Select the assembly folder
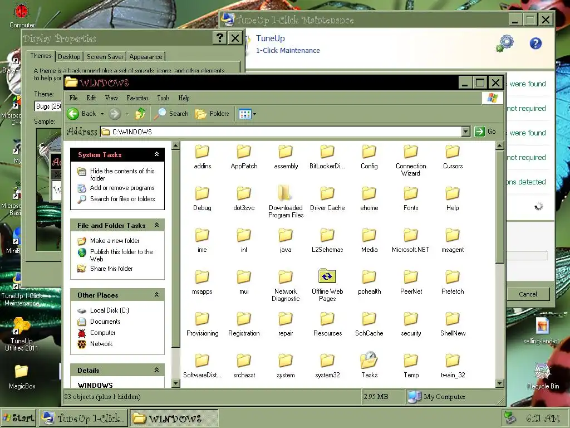This screenshot has width=570, height=428. [286, 157]
